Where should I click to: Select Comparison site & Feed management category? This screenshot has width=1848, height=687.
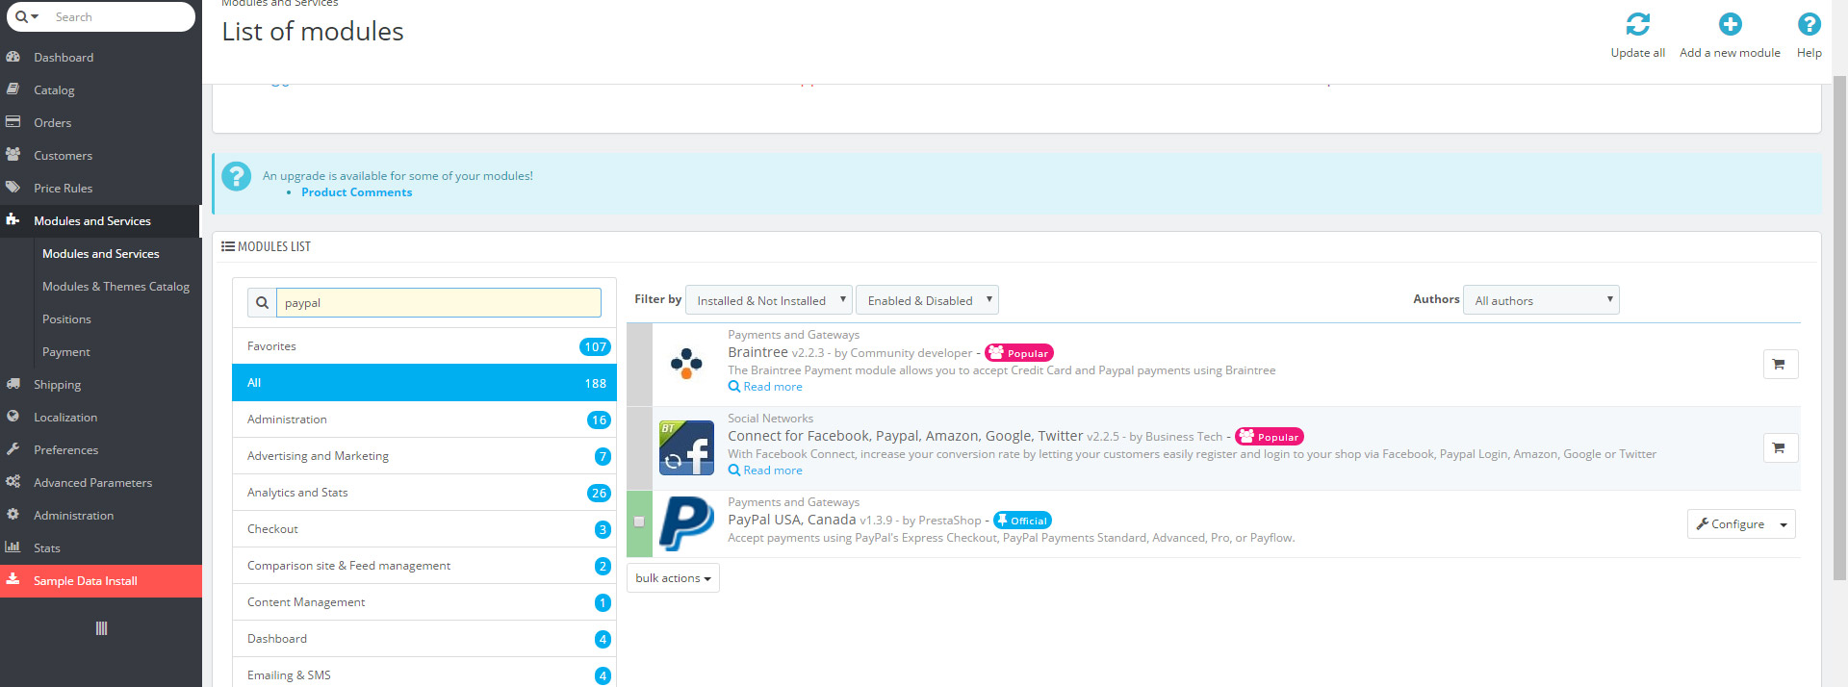424,566
